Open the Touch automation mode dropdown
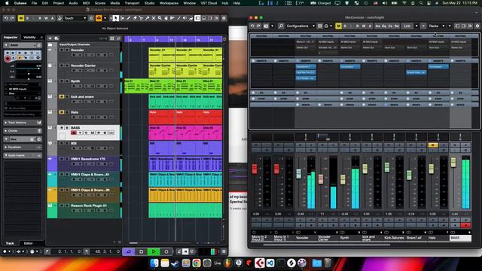 pyautogui.click(x=75, y=18)
